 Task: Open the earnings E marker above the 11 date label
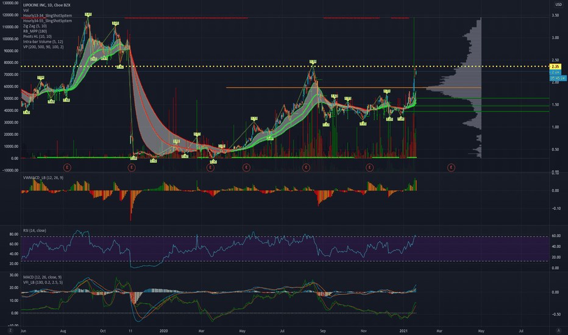pos(132,167)
